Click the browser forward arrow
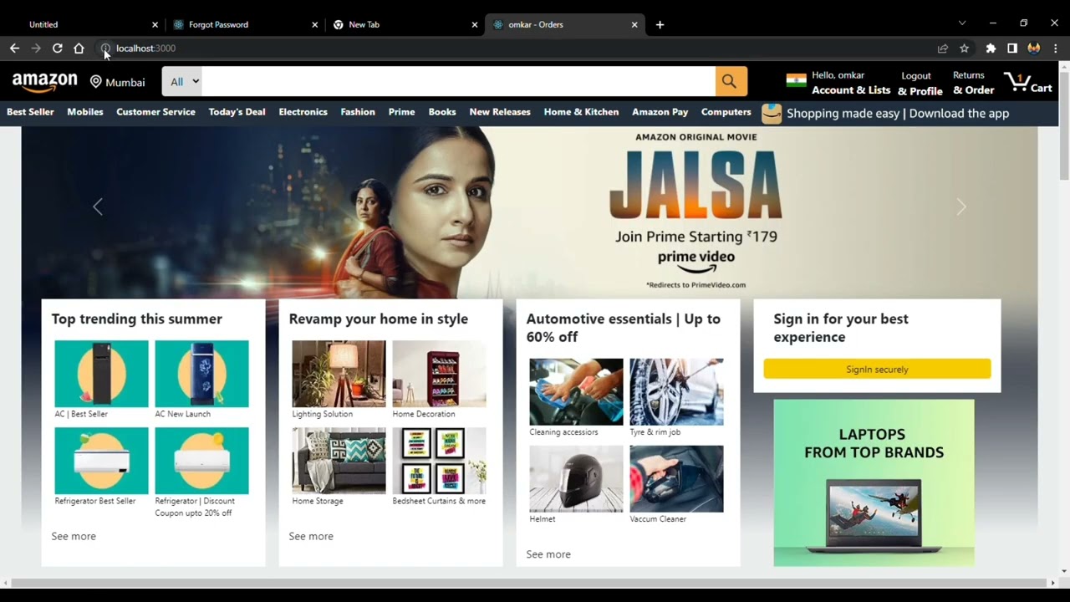Image resolution: width=1070 pixels, height=602 pixels. click(36, 48)
